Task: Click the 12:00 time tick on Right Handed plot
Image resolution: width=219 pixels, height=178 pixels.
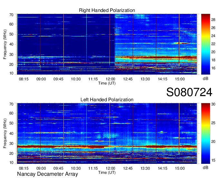Action: coord(110,79)
